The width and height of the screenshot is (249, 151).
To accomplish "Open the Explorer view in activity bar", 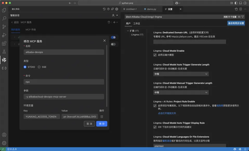I will click(x=4, y=10).
